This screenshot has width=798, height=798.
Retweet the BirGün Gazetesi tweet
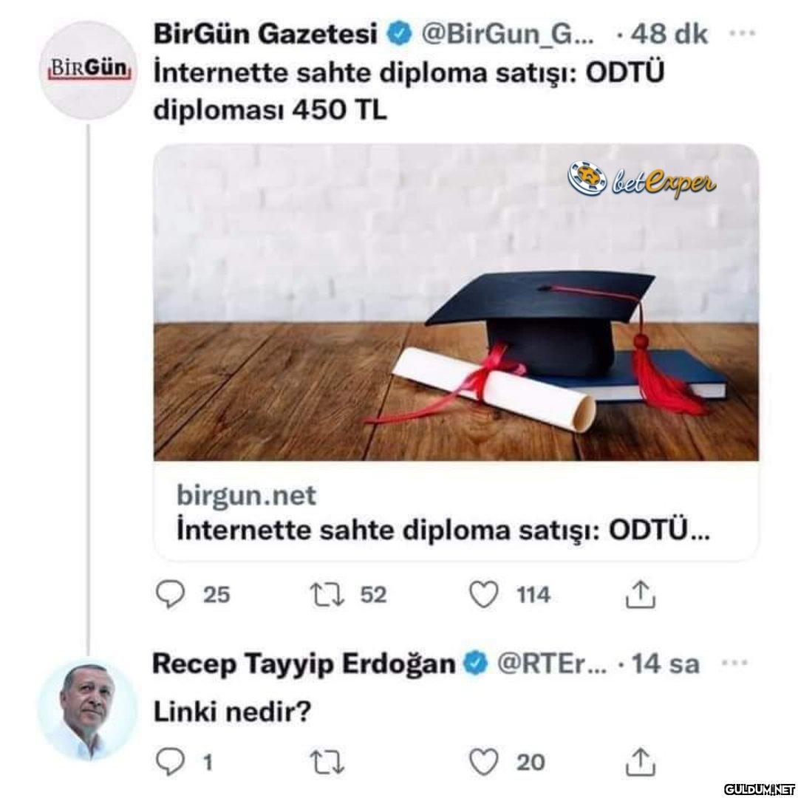[x=328, y=594]
